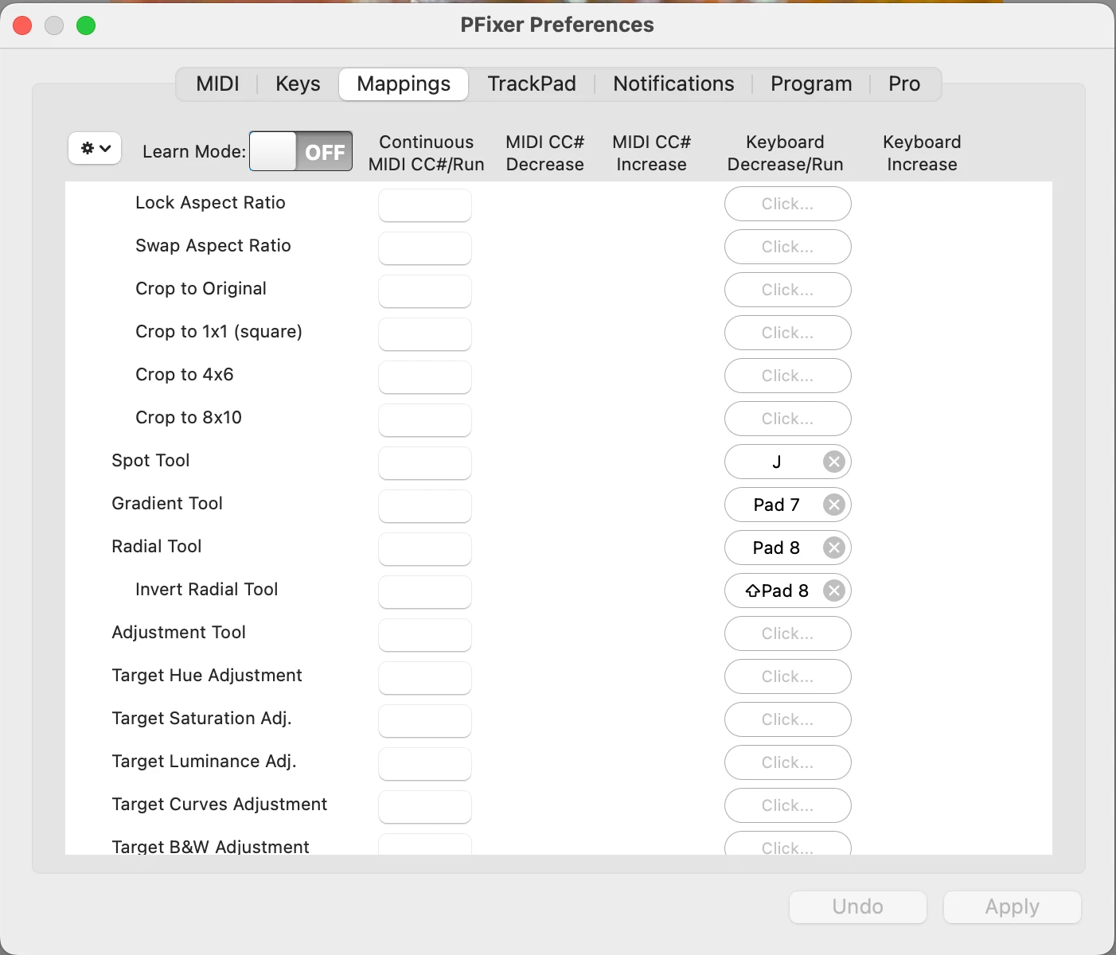The image size is (1116, 955).
Task: Set keyboard shortcut for Target Hue Adjustment
Action: click(x=788, y=676)
